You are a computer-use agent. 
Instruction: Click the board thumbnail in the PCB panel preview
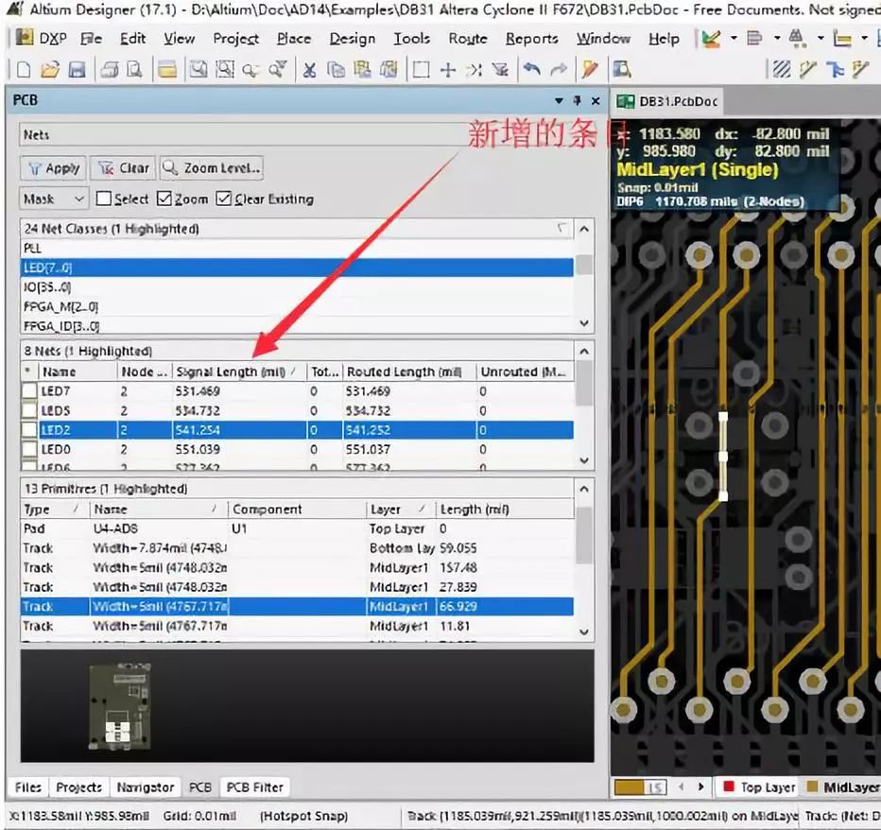(x=120, y=706)
